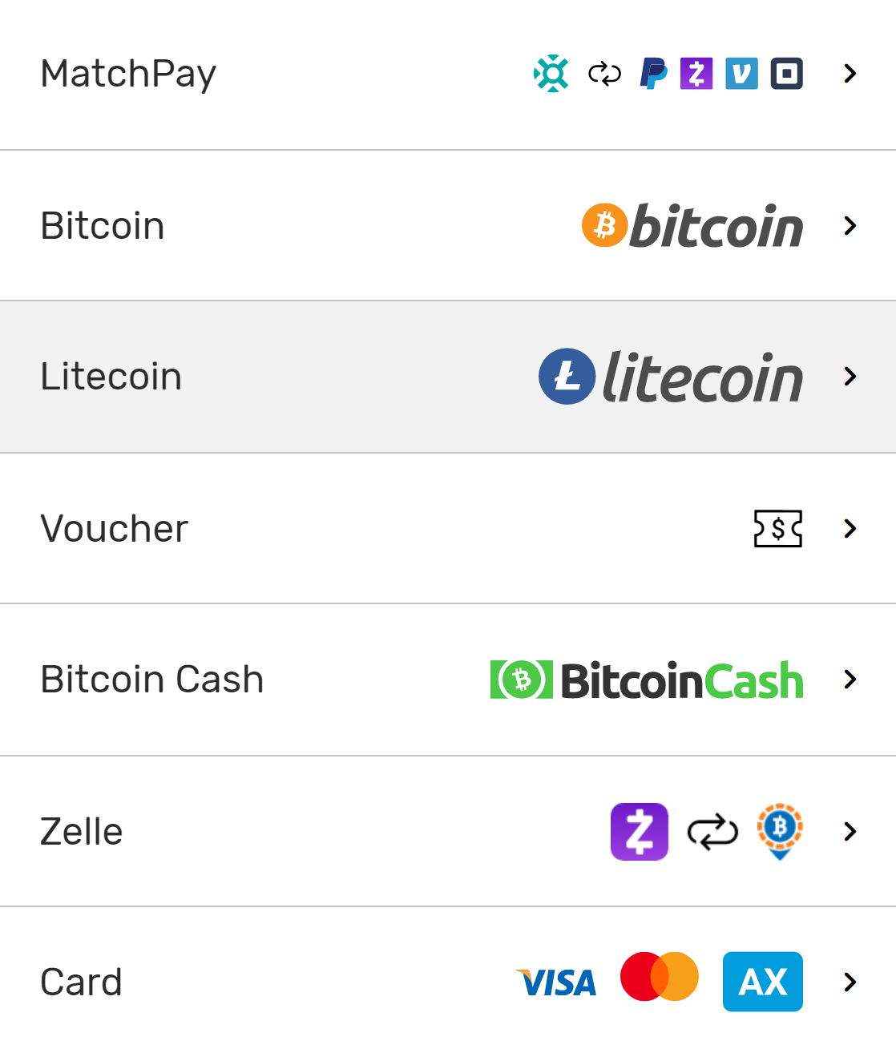The height and width of the screenshot is (1057, 896).
Task: Open Bitcoin option via its chevron
Action: tap(850, 226)
